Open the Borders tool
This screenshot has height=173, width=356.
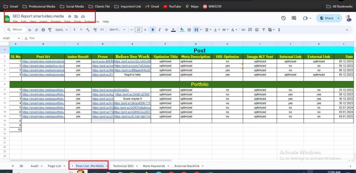click(x=189, y=30)
